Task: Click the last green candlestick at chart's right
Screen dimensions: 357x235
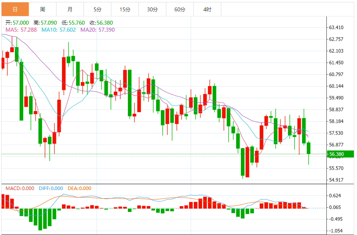Action: point(308,148)
